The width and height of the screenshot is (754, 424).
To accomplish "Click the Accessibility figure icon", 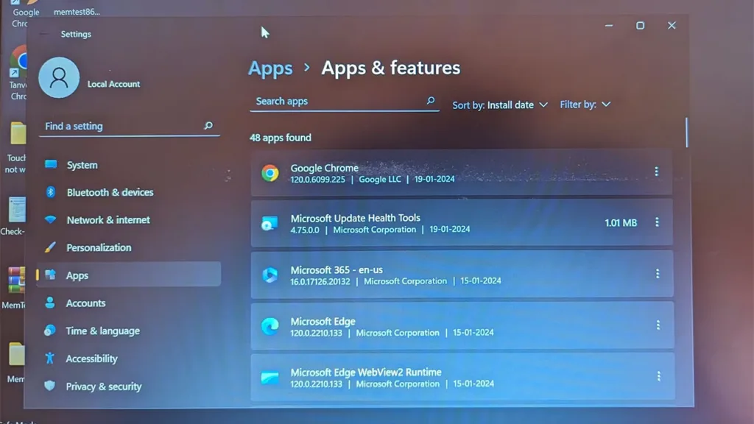I will (49, 358).
